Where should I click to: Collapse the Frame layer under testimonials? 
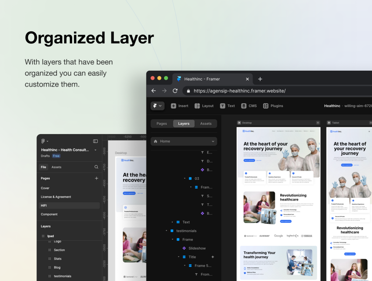coord(172,240)
